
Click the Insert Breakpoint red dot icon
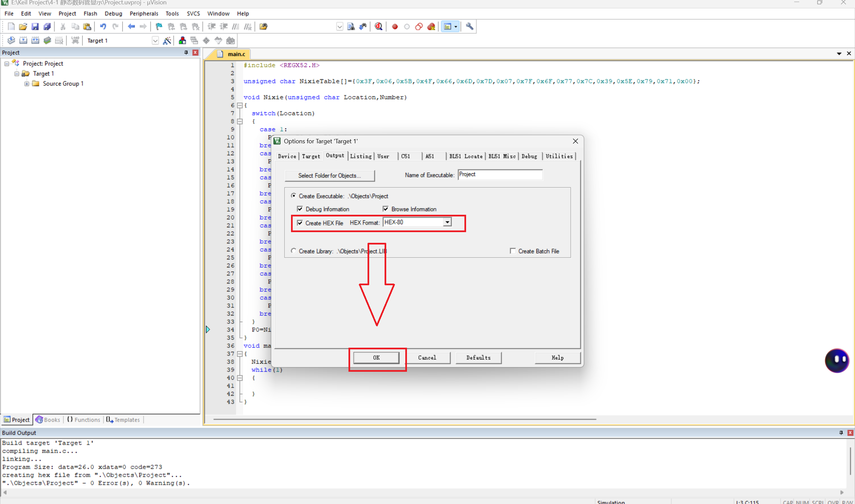[x=395, y=26]
